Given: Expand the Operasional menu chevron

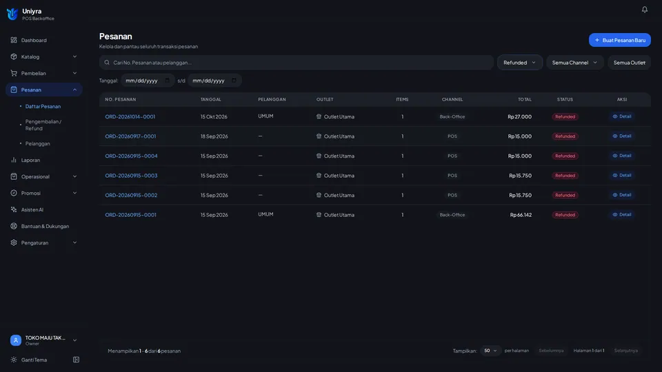Looking at the screenshot, I should [x=74, y=176].
